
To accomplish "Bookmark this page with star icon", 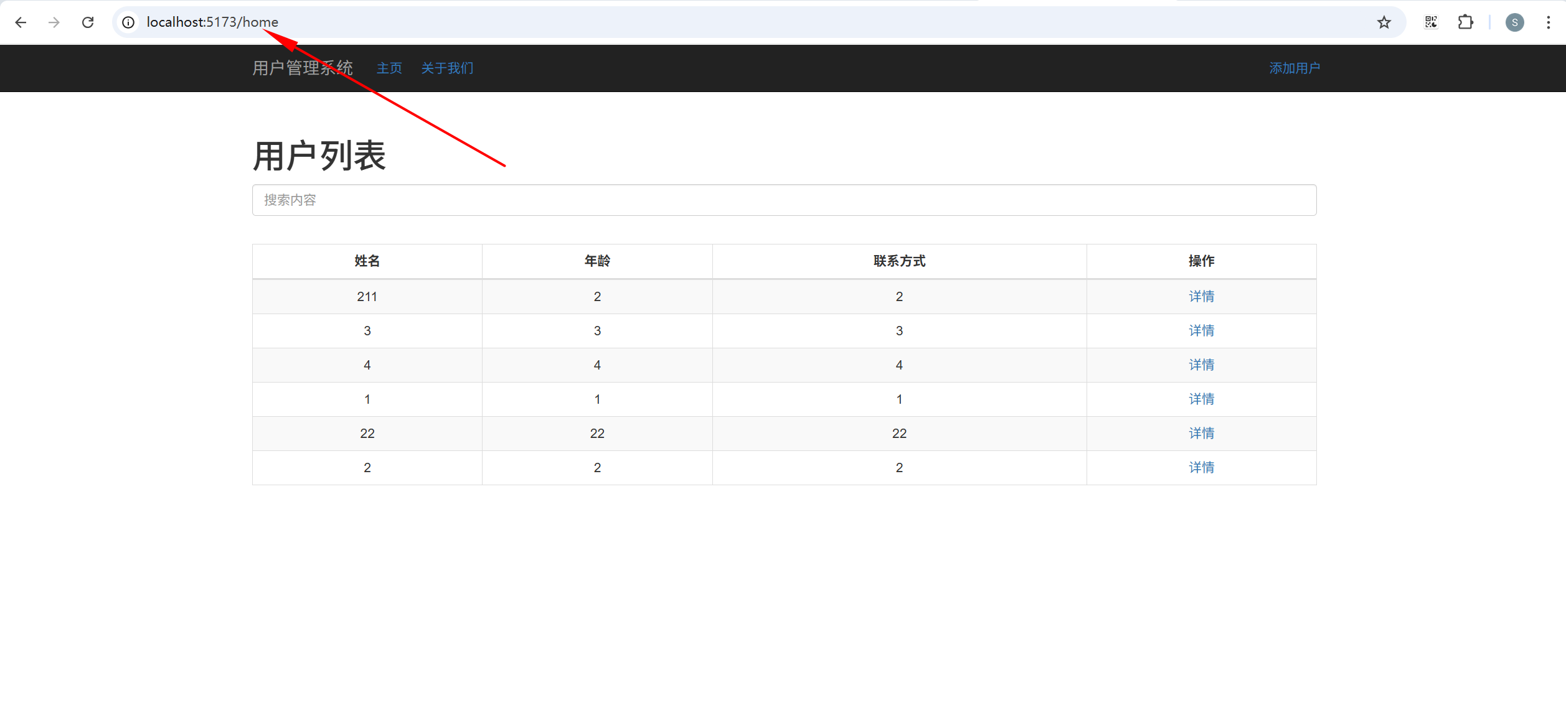I will pyautogui.click(x=1384, y=23).
